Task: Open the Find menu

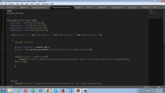Action: [18, 4]
